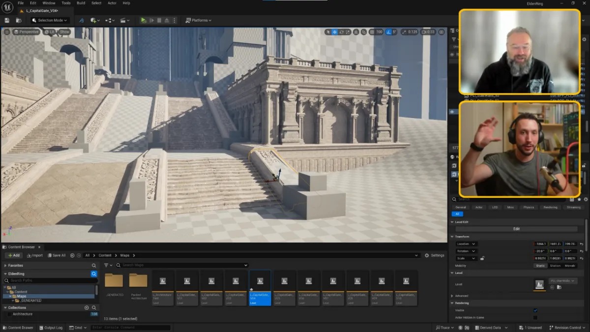Toggle the Architecture collection checkbox
590x332 pixels.
click(9, 314)
